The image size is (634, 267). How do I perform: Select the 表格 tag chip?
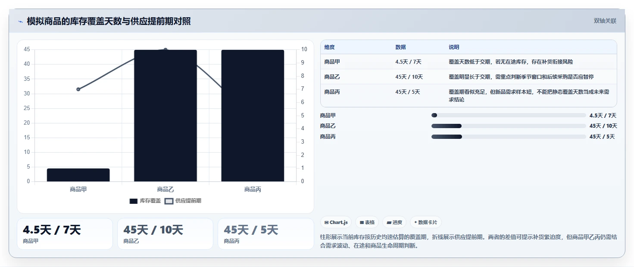tap(367, 222)
